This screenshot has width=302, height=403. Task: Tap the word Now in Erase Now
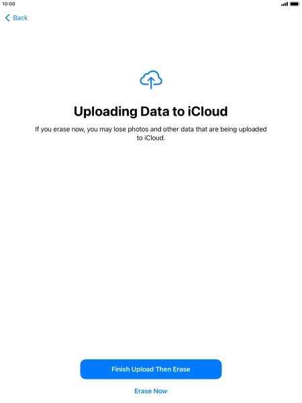coord(160,391)
